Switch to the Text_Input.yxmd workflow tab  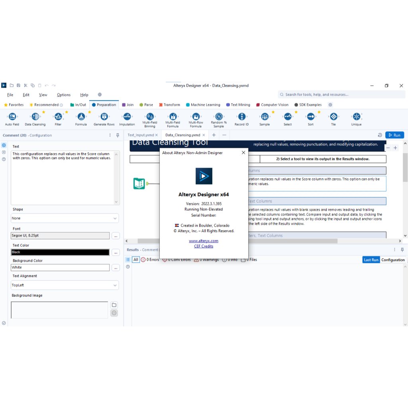point(141,135)
